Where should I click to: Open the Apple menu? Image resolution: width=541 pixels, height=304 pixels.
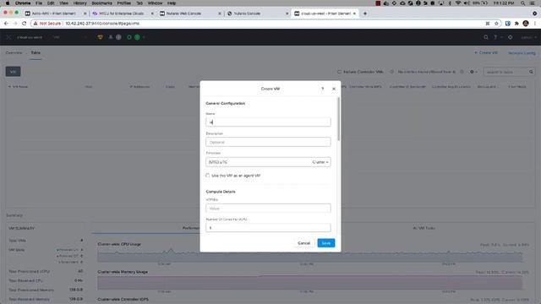click(x=8, y=3)
